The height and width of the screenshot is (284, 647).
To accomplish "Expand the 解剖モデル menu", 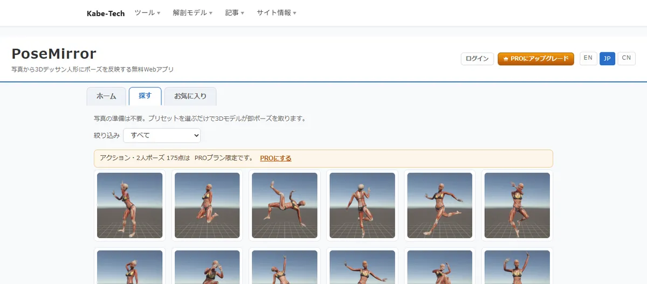I will 192,13.
